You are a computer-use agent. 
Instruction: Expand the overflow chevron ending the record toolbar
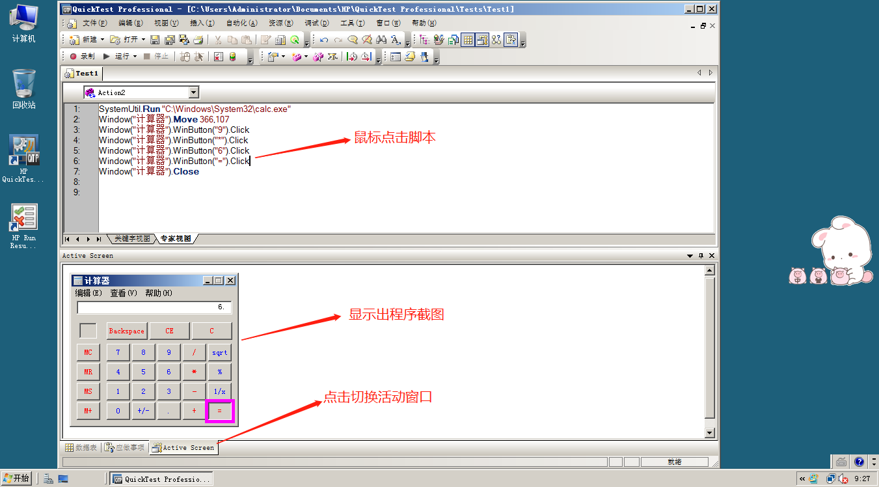point(250,59)
